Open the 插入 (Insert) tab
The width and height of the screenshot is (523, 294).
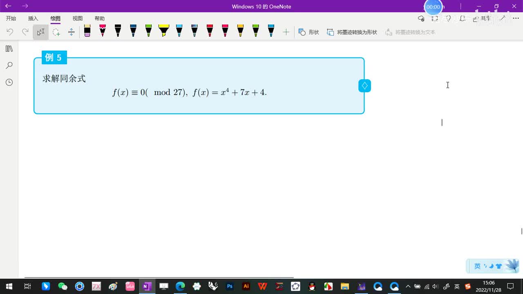click(x=33, y=18)
